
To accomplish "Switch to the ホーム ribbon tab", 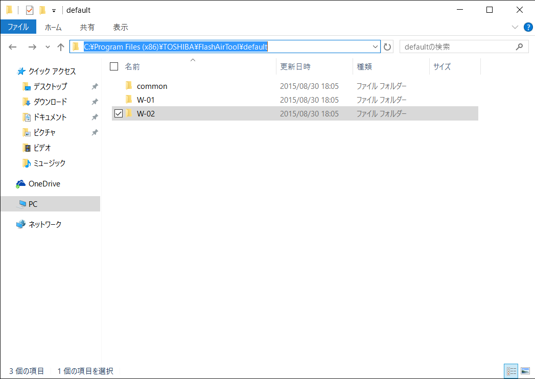I will (53, 27).
